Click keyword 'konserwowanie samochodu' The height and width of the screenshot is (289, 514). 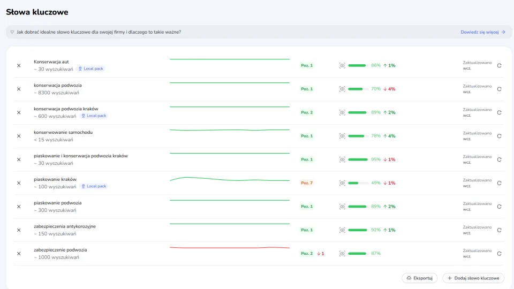pos(63,132)
